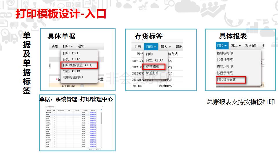Click 退出 in the 具体单据 toolbar
The image size is (278, 156).
[x=81, y=46]
